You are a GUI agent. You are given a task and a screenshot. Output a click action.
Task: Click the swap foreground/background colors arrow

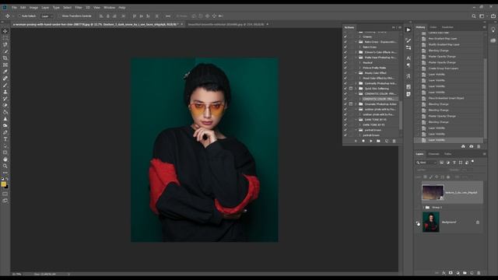tap(7, 180)
